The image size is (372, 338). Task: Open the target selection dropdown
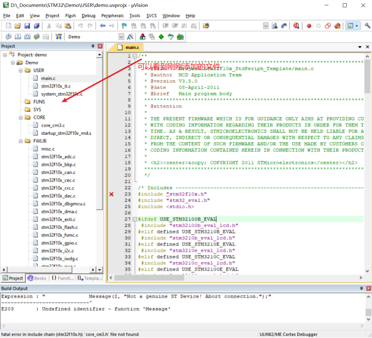coord(121,37)
